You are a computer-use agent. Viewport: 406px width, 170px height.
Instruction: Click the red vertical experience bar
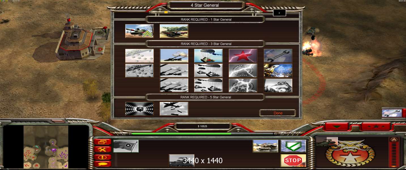click(x=394, y=154)
